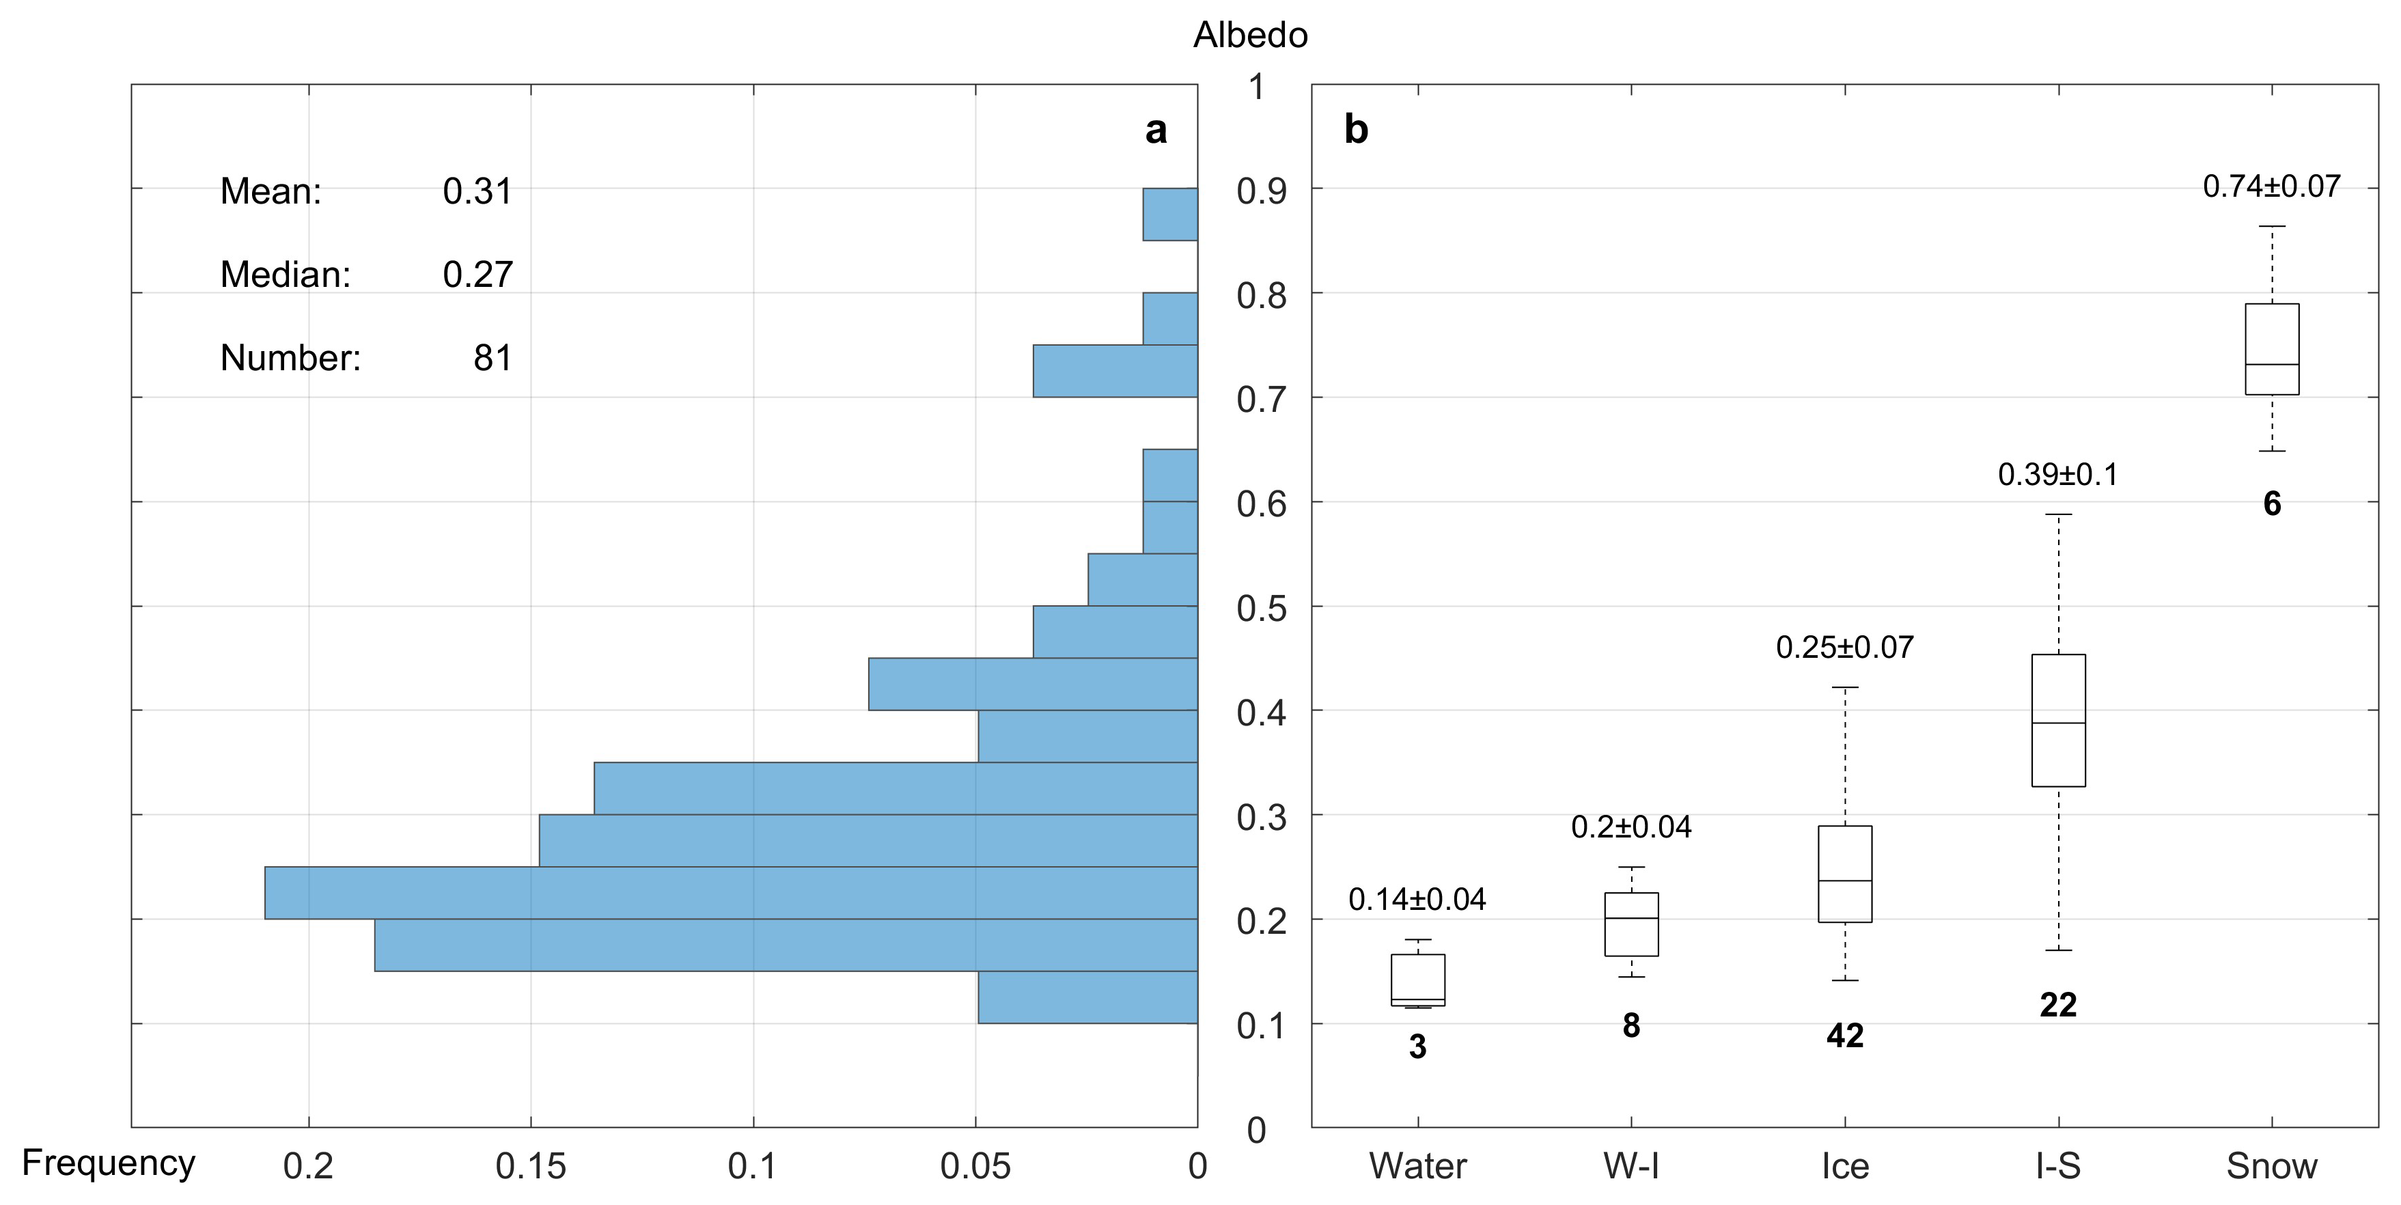Select the Median value 0.27
Image resolution: width=2401 pixels, height=1205 pixels.
[477, 274]
